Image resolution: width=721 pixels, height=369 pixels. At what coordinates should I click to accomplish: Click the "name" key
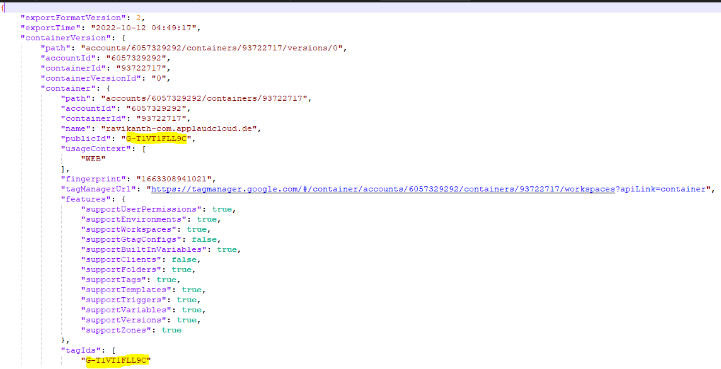76,128
